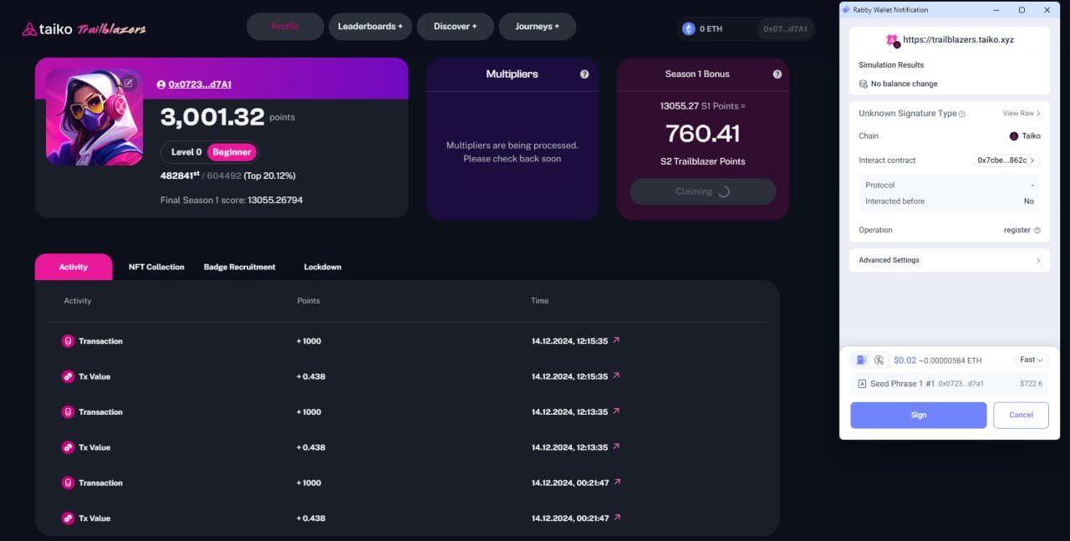Click the register operation help icon

[1037, 230]
